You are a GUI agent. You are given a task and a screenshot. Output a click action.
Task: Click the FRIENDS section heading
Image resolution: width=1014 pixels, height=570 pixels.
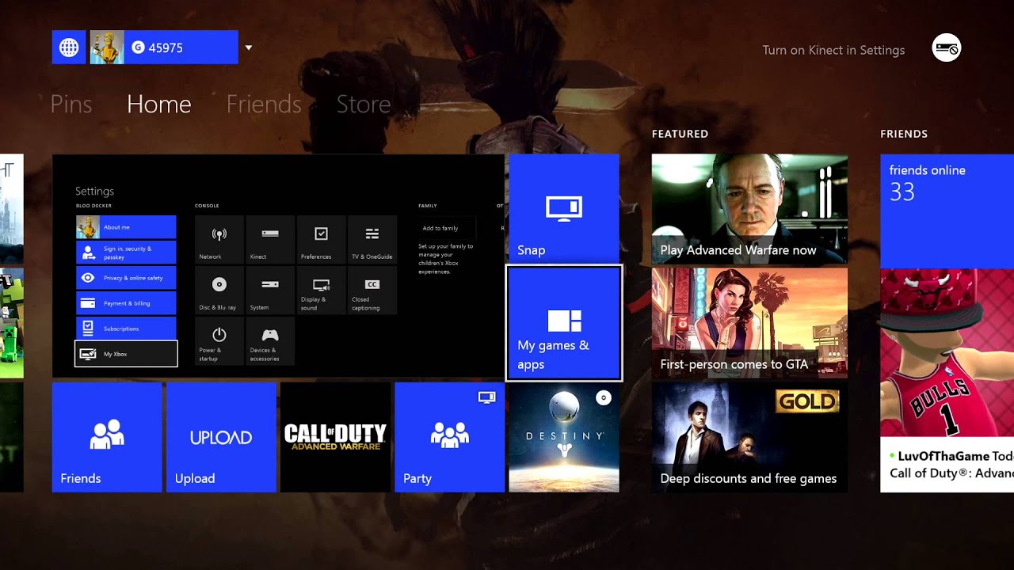pos(904,134)
